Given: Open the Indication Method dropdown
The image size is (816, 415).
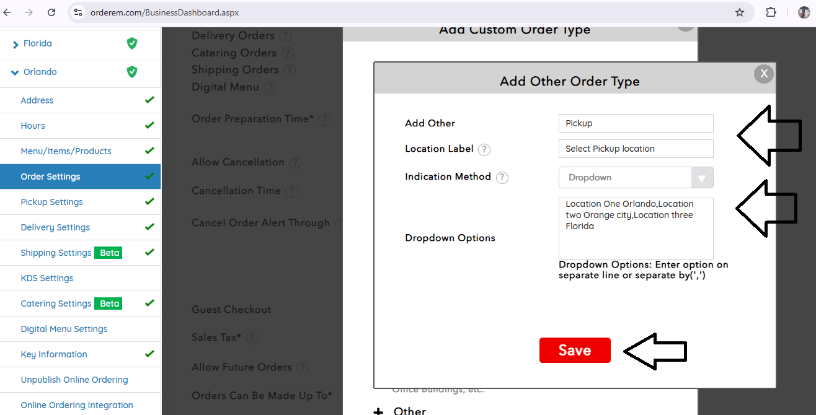Looking at the screenshot, I should pyautogui.click(x=636, y=178).
